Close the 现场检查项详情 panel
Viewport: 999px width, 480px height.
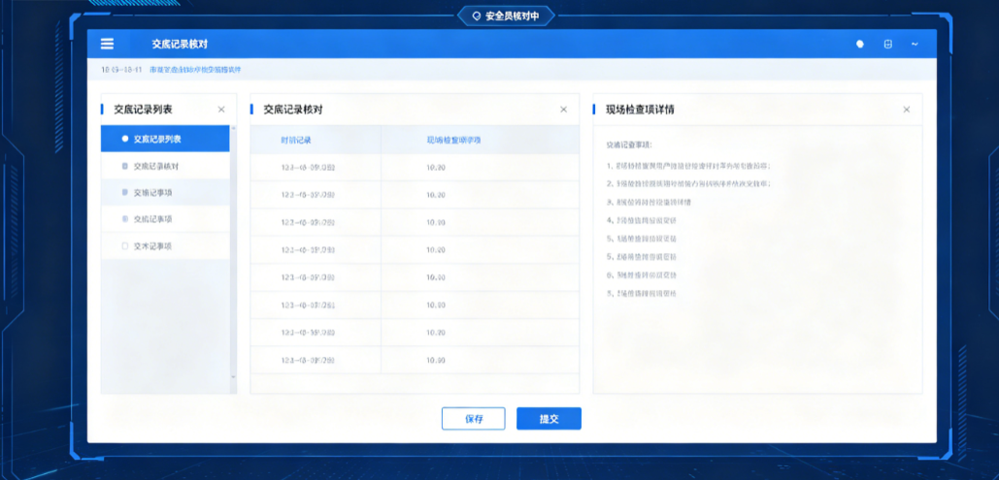pyautogui.click(x=907, y=110)
